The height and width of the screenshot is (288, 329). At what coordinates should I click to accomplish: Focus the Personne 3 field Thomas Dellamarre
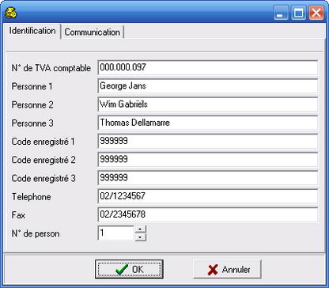pos(208,123)
